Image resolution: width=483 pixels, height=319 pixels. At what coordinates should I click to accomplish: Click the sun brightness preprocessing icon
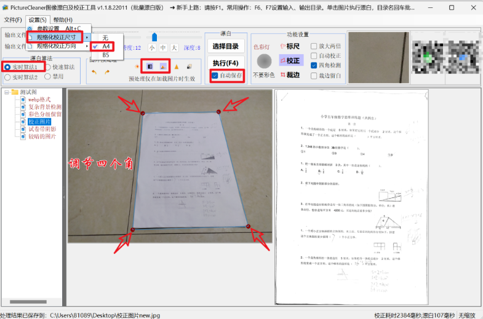pyautogui.click(x=137, y=66)
